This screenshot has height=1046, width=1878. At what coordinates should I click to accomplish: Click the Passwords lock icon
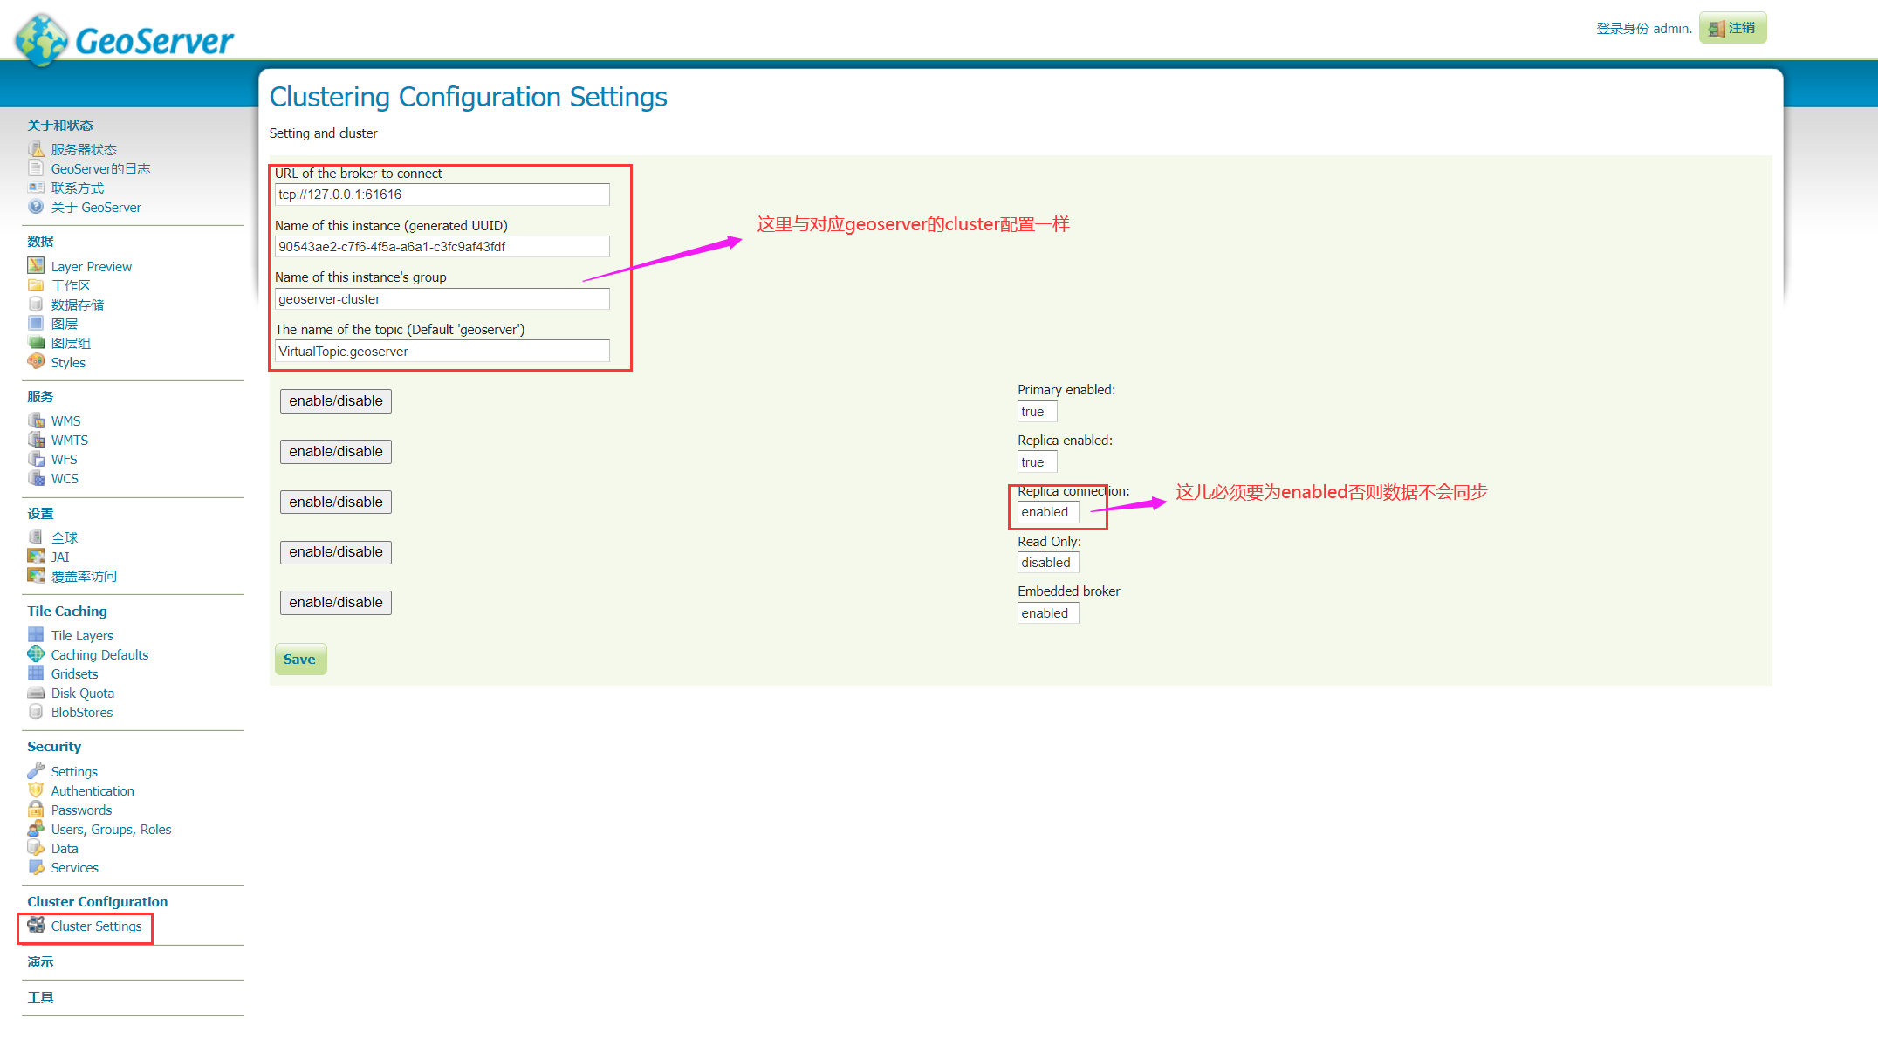coord(36,810)
